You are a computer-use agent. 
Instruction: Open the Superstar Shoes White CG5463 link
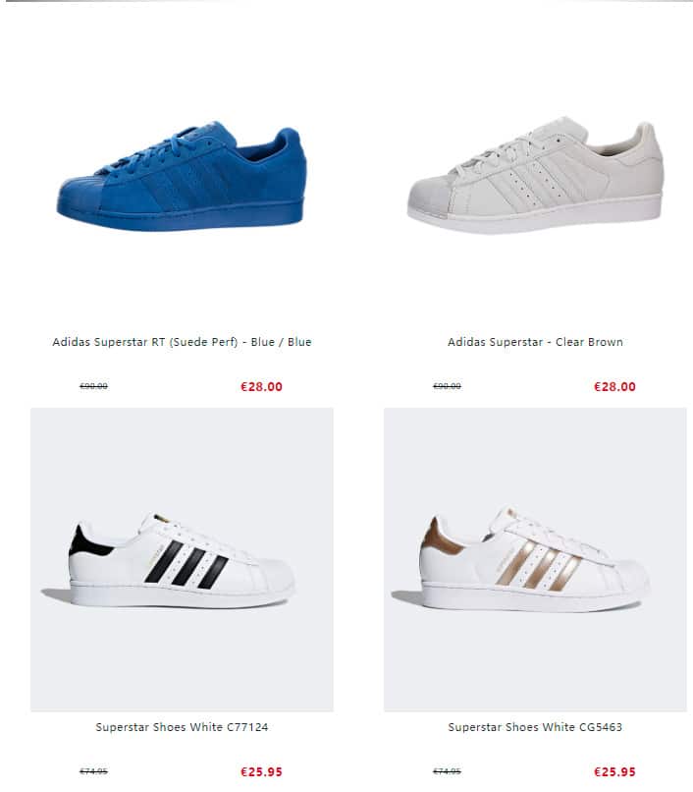(x=535, y=727)
